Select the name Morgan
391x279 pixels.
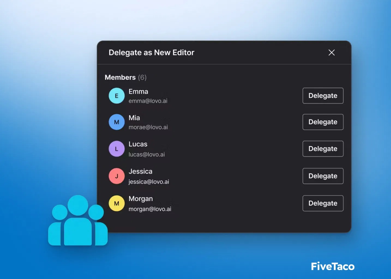point(141,199)
